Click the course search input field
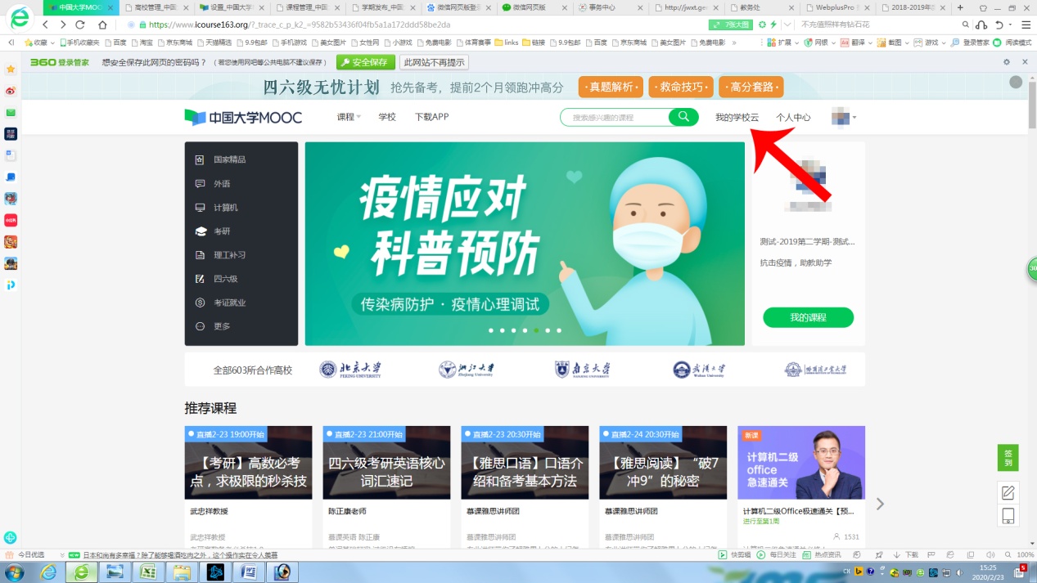 point(615,118)
